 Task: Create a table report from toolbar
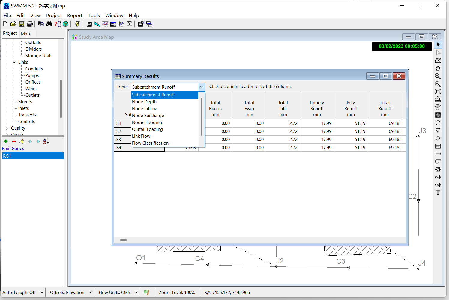113,24
